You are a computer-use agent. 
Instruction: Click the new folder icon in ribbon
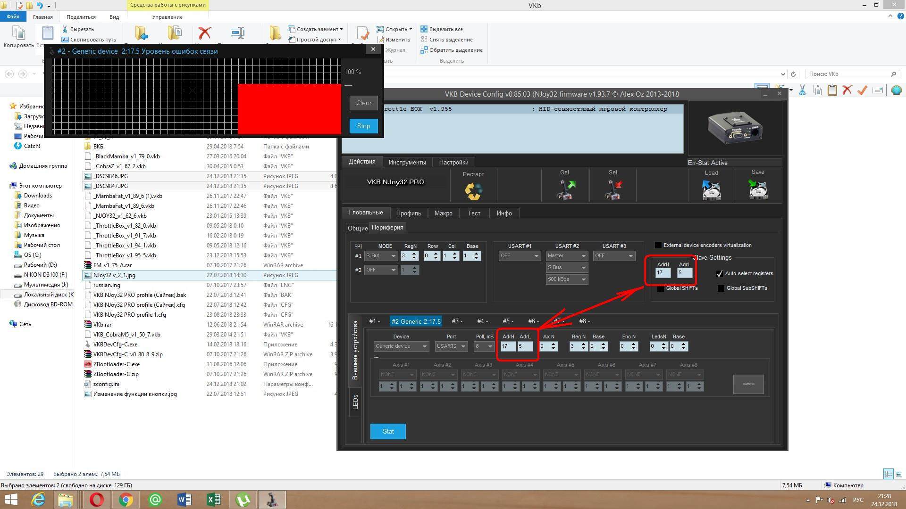tap(275, 33)
